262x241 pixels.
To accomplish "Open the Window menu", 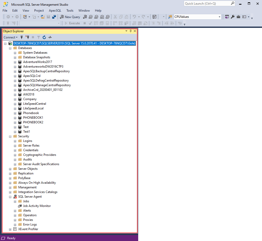I will coord(84,11).
